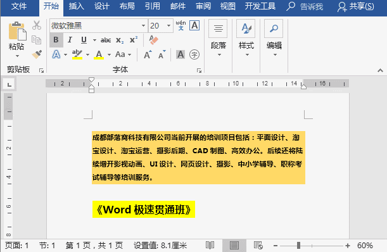The image size is (387, 252).
Task: Open Clipboard (剪贴板) pane launcher
Action: click(41, 71)
